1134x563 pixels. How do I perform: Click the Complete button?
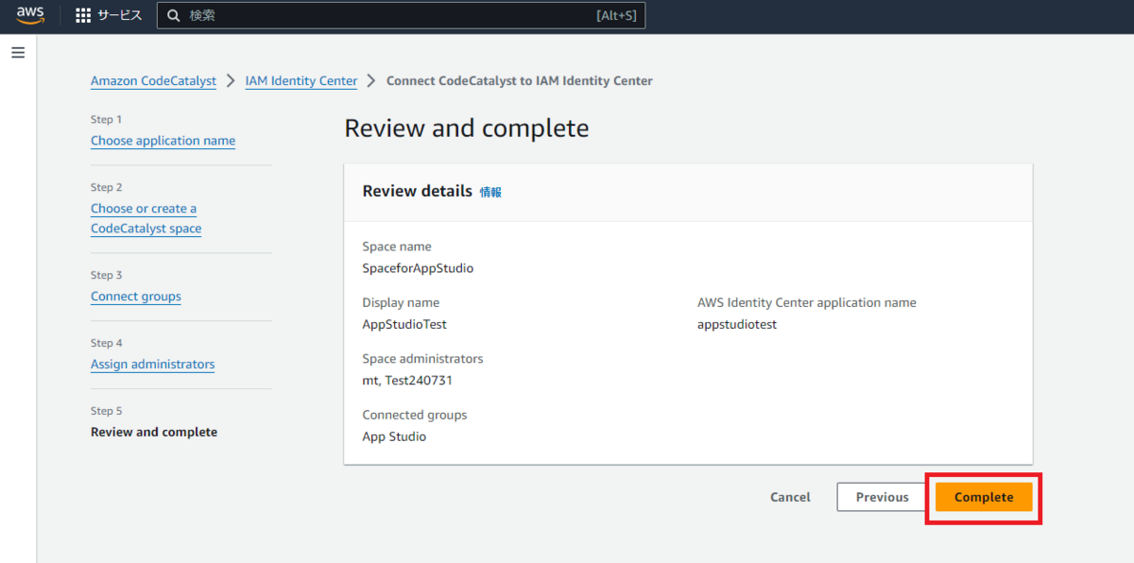tap(984, 497)
